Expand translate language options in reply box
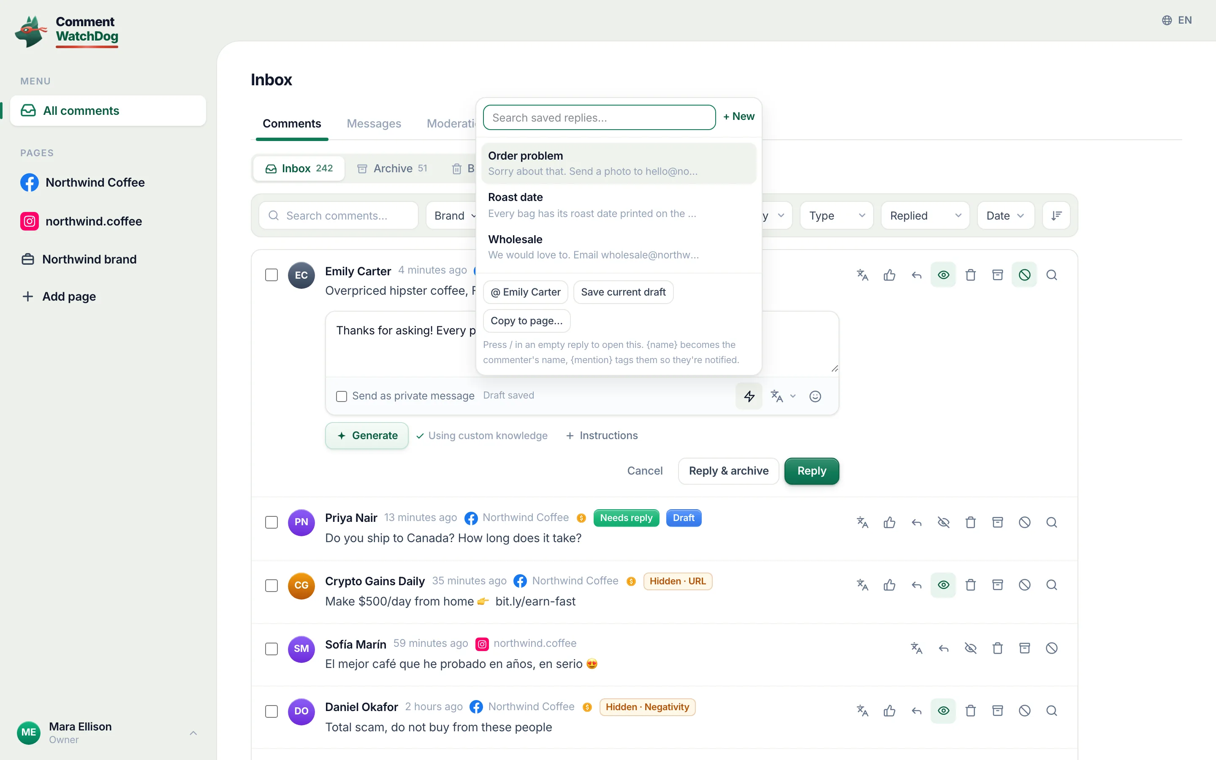The height and width of the screenshot is (760, 1216). pyautogui.click(x=793, y=396)
